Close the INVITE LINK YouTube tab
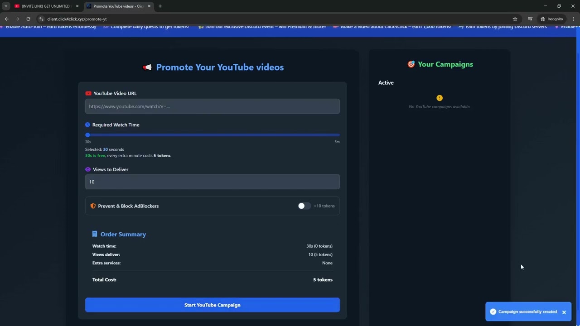Screen dimensions: 580x326 pyautogui.click(x=77, y=6)
